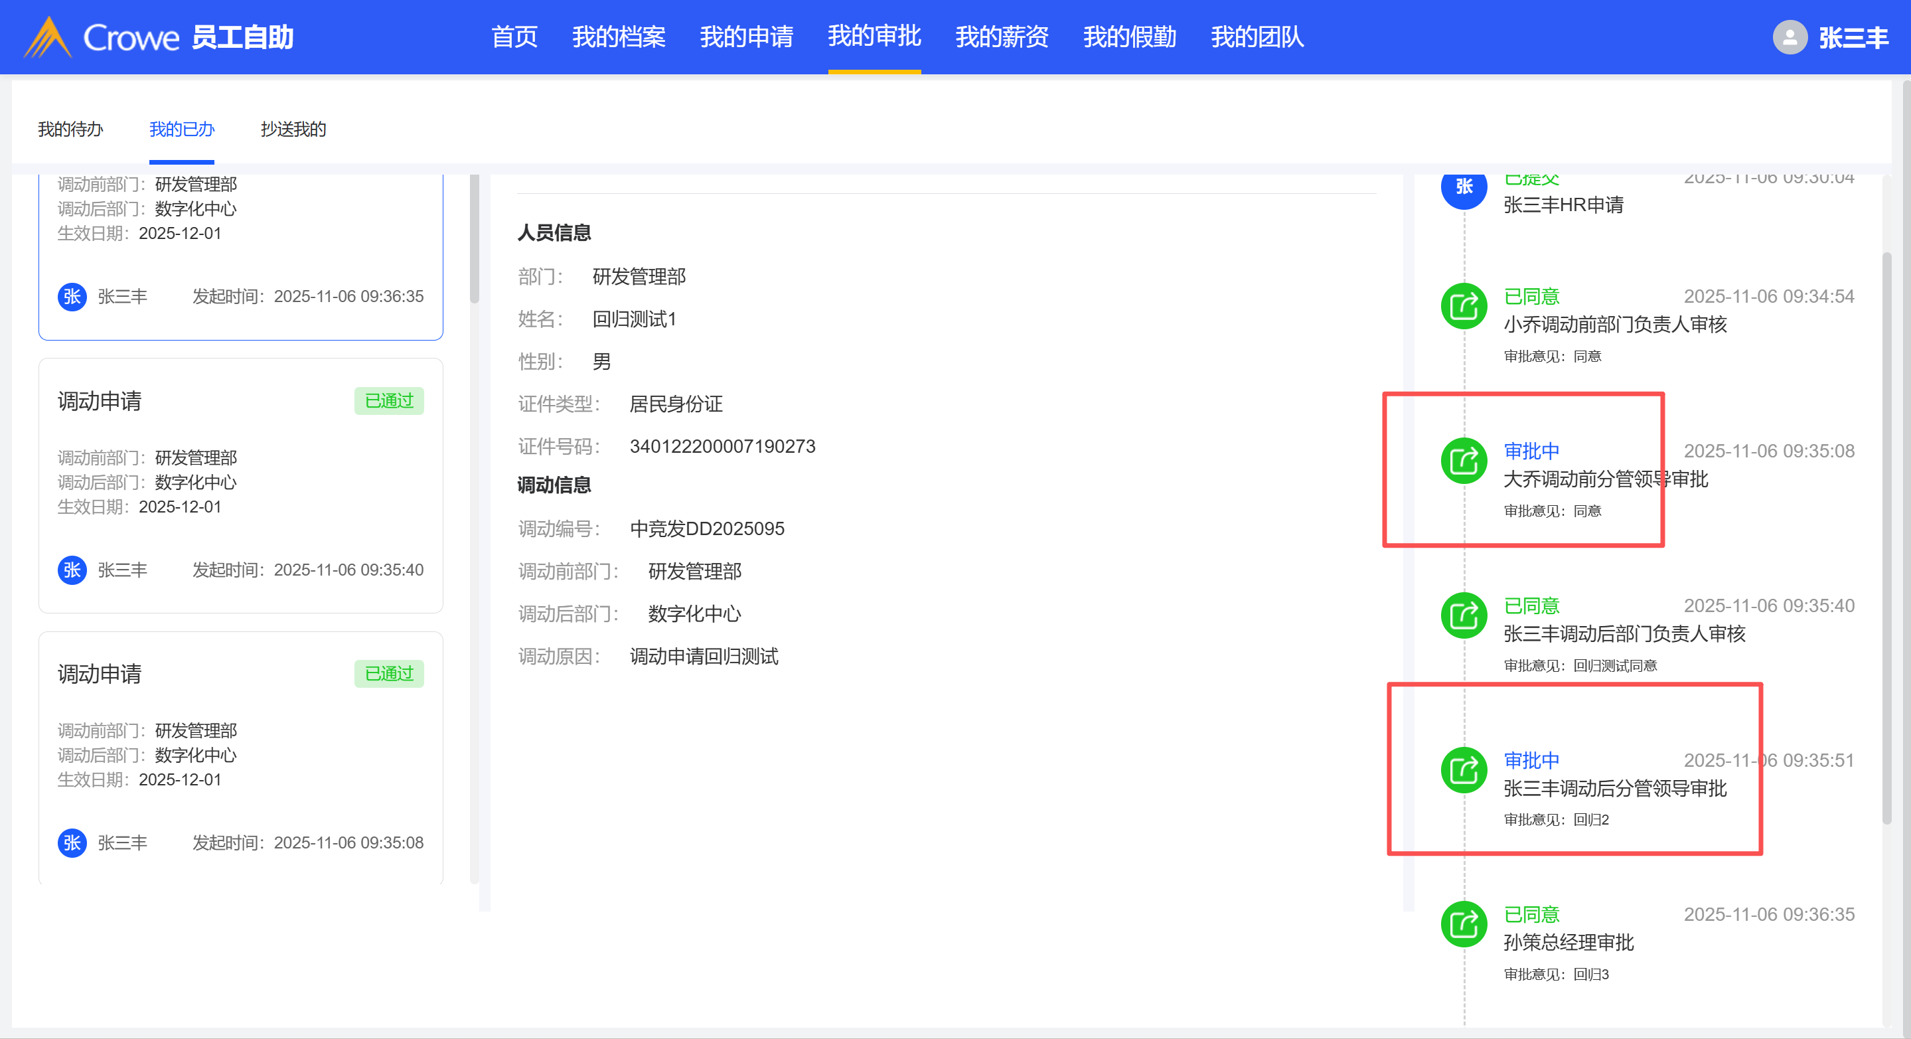
Task: Click green approval icon for 张三丰调动后分管领导审批
Action: pos(1463,769)
